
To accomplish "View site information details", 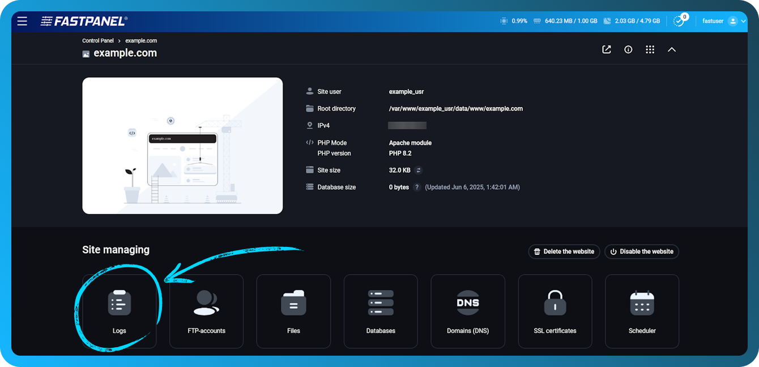I will [x=628, y=49].
